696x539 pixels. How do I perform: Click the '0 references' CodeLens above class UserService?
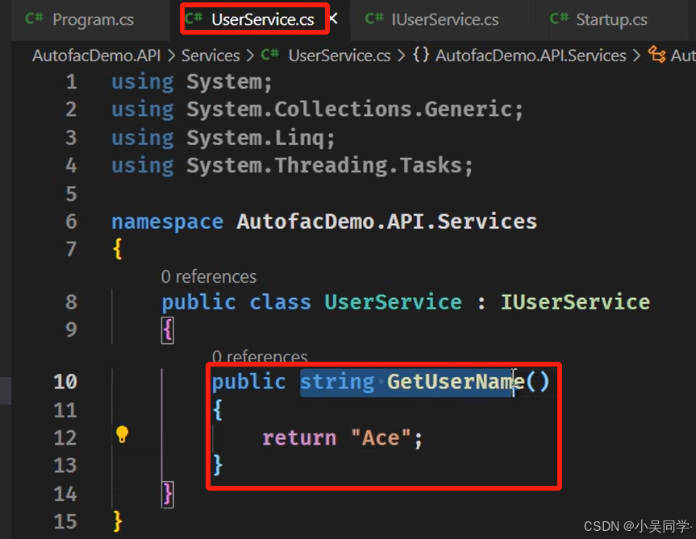click(x=209, y=277)
